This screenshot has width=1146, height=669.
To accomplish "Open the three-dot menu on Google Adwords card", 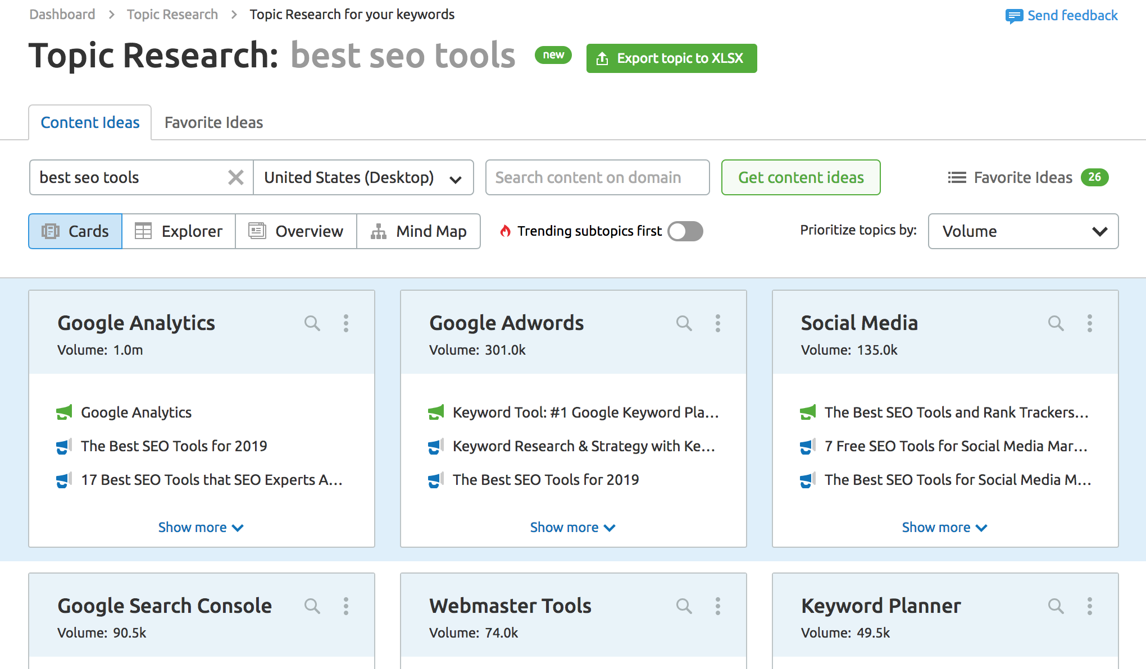I will [x=718, y=323].
